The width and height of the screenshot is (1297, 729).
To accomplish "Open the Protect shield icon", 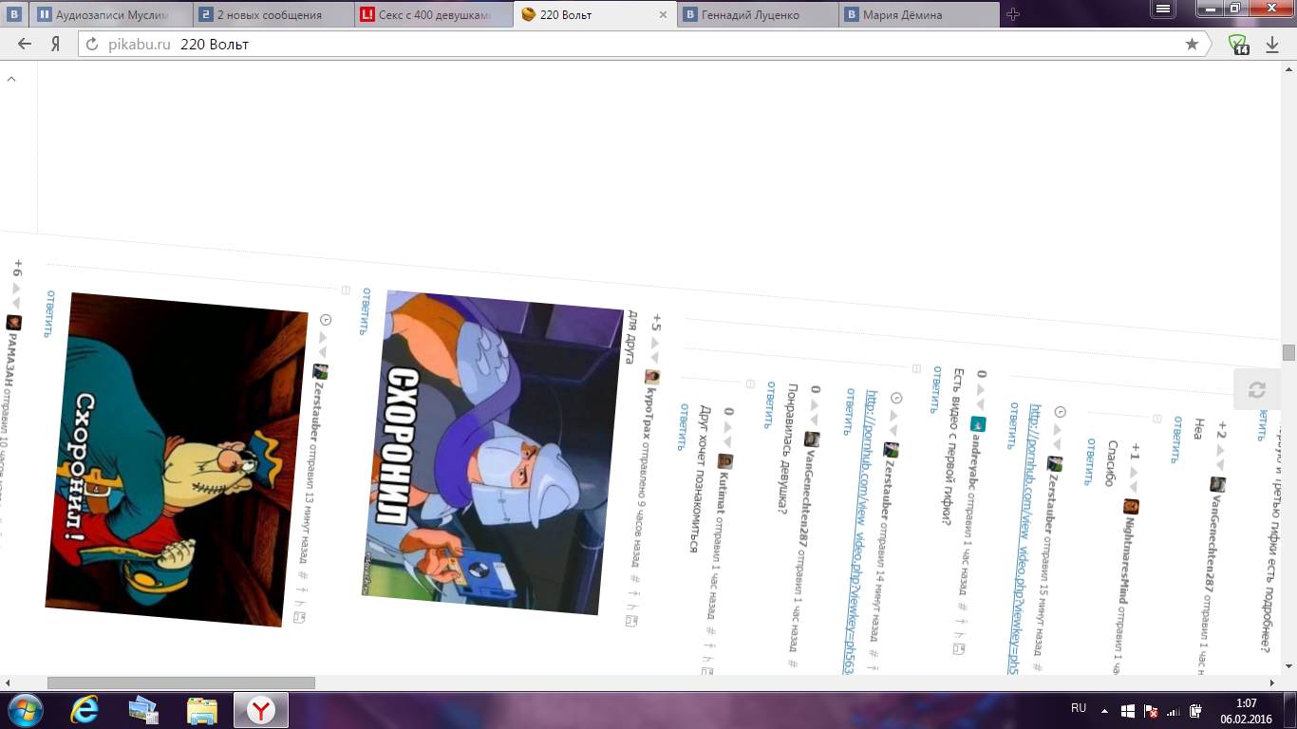I will [x=1237, y=44].
